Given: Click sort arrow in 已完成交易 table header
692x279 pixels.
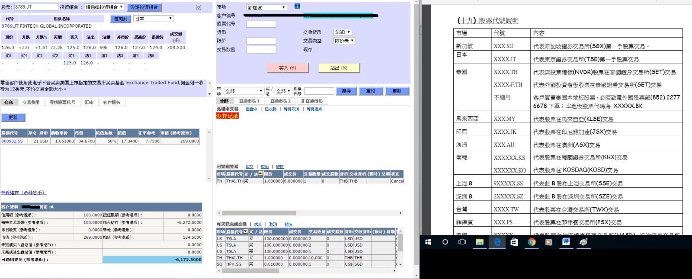Looking at the screenshot, I should coord(260,173).
